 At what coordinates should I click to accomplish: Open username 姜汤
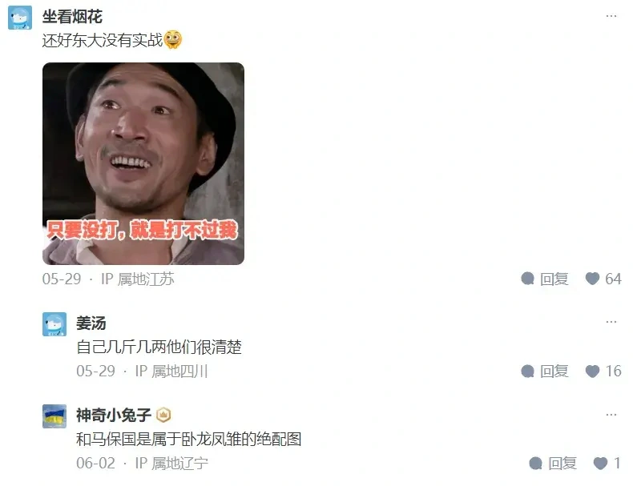pyautogui.click(x=91, y=323)
